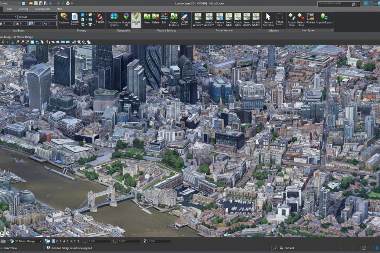Toggle view 4 on
The height and width of the screenshot is (253, 380).
[x=64, y=241]
